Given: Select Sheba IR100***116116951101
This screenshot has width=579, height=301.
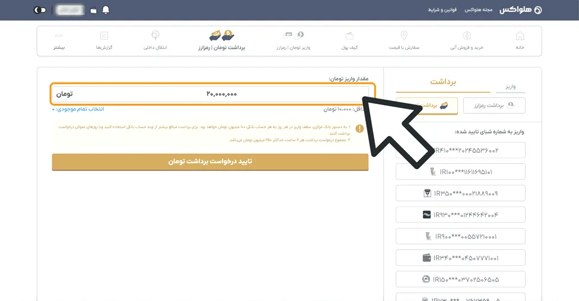Looking at the screenshot, I should coord(460,172).
